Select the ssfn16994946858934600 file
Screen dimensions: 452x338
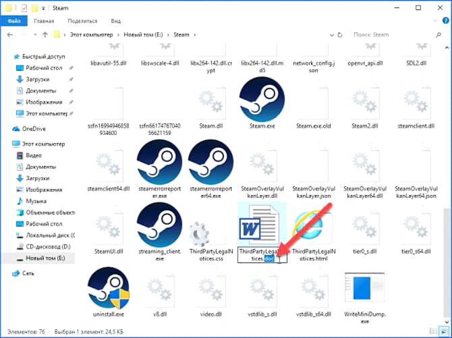coord(109,111)
